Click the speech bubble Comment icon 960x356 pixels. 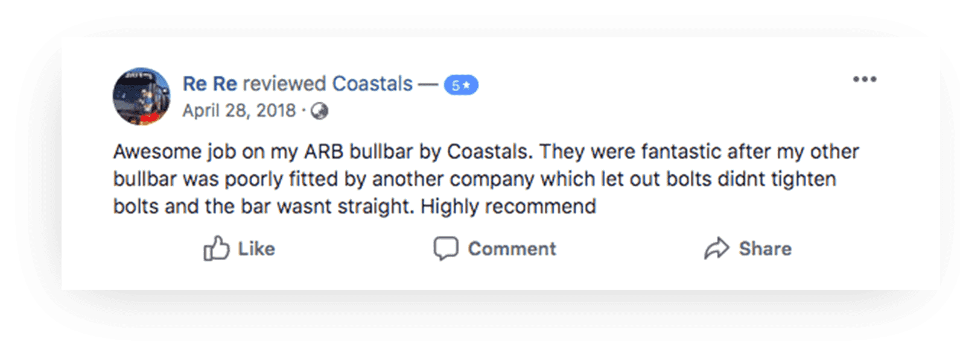click(446, 249)
